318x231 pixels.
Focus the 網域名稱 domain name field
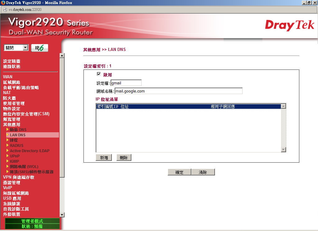click(179, 91)
